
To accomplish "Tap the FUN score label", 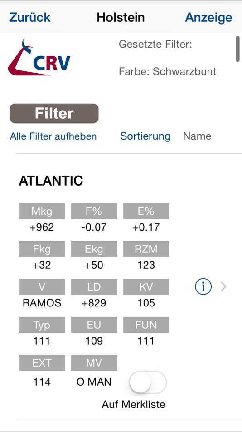I will pyautogui.click(x=146, y=325).
